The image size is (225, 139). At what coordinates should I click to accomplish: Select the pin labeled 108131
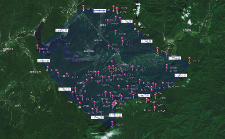point(75,90)
